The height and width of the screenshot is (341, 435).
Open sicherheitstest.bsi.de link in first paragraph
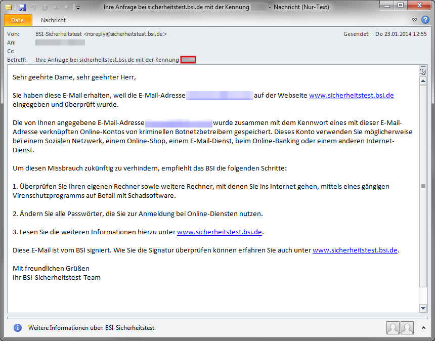pos(351,95)
